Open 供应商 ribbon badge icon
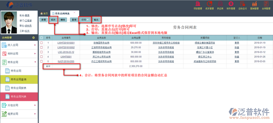Viewport: 273px width, 123px height. click(x=220, y=4)
